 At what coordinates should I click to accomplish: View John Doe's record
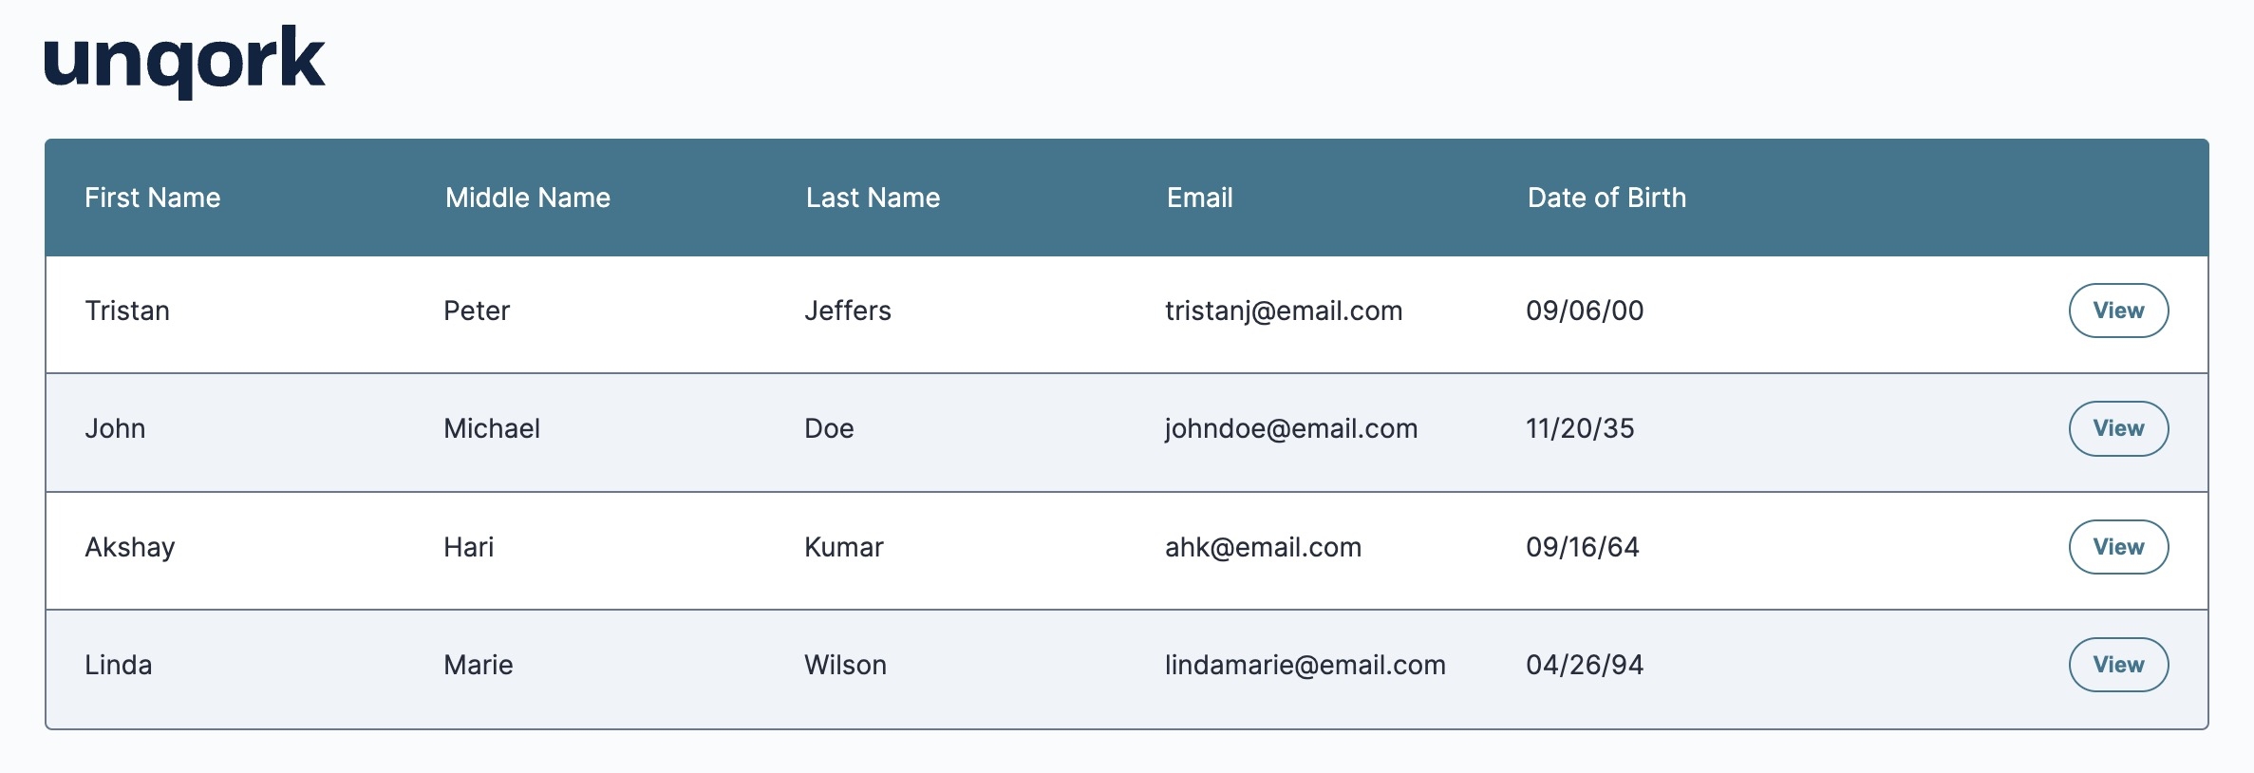2118,428
